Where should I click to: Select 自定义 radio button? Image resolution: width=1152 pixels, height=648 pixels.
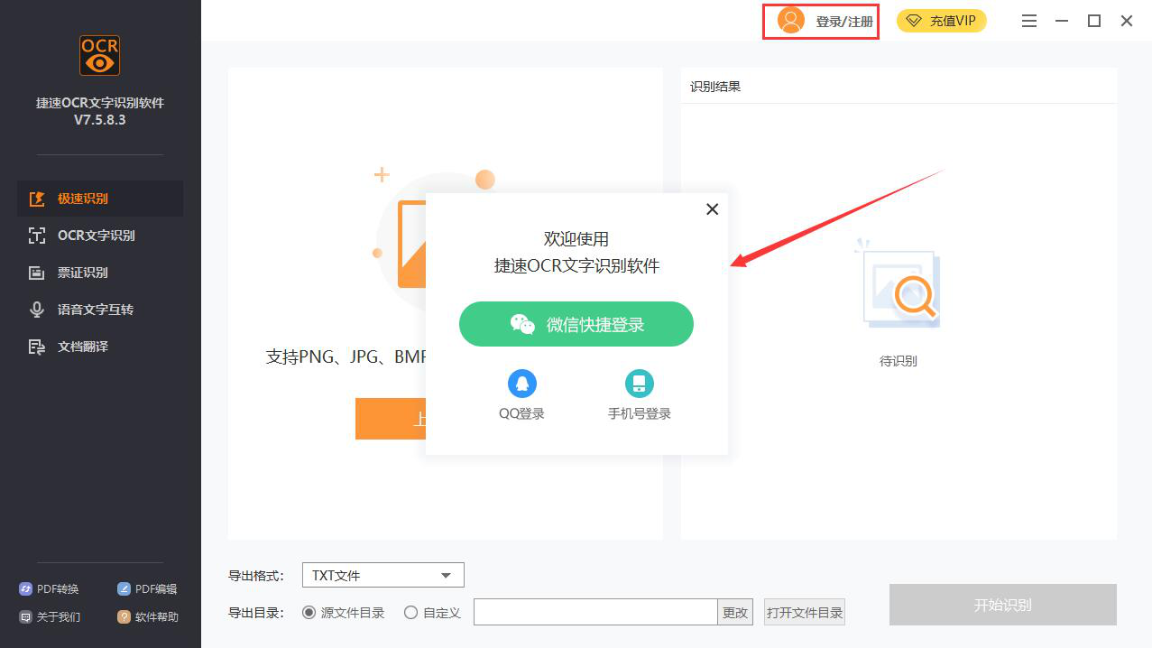click(410, 613)
